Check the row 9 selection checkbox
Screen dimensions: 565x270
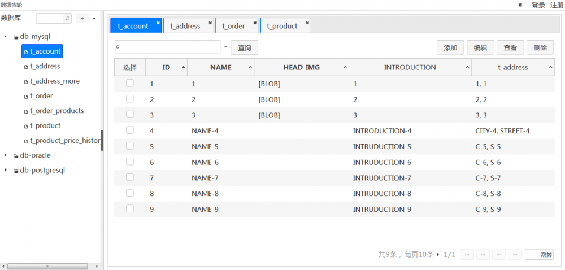pos(130,209)
